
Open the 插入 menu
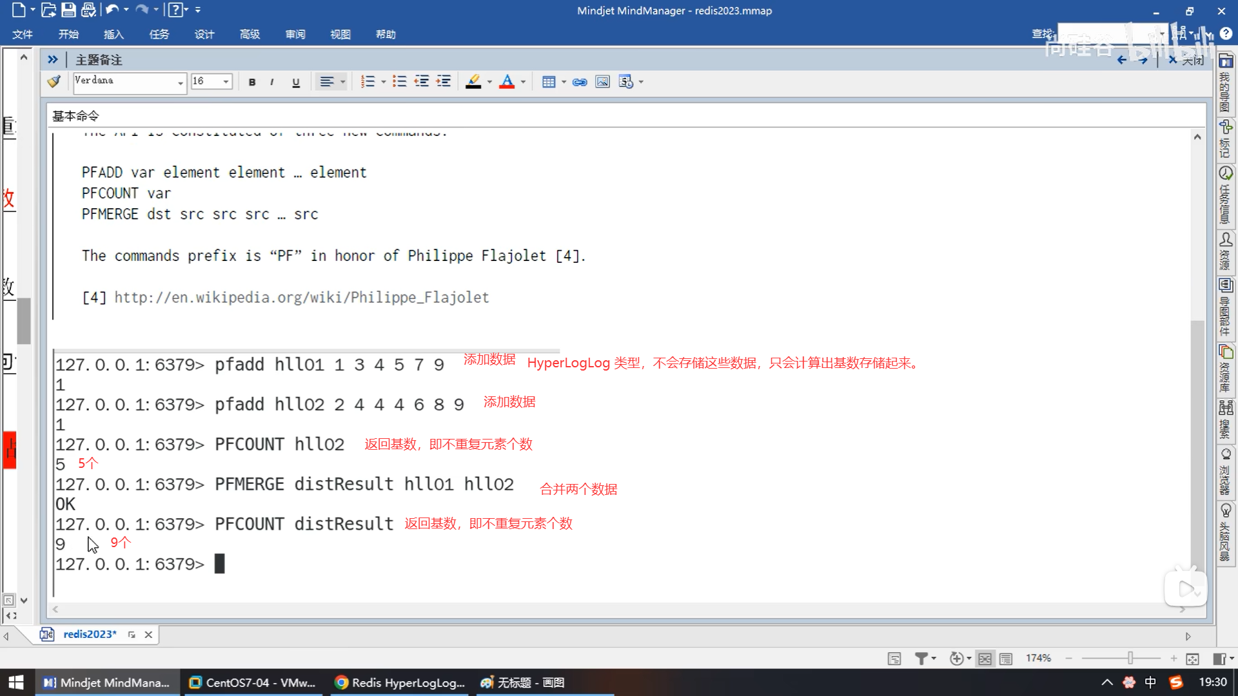pyautogui.click(x=113, y=34)
